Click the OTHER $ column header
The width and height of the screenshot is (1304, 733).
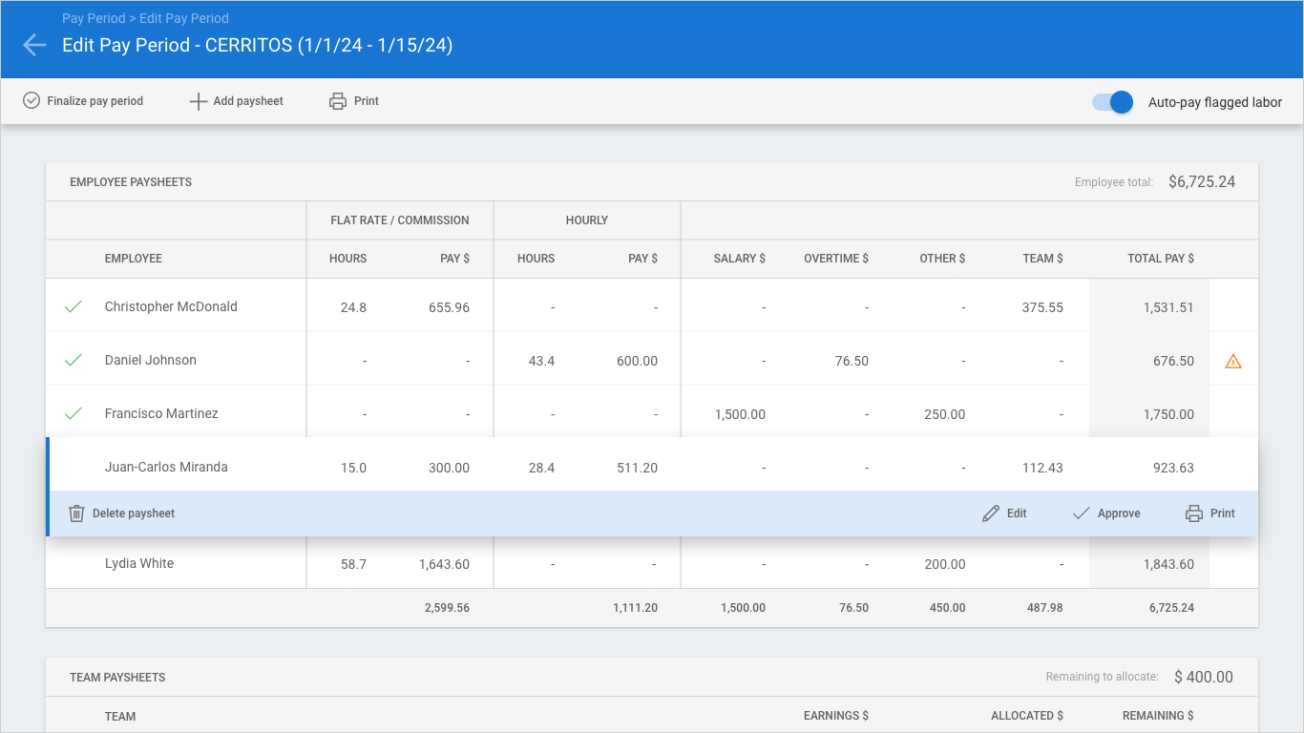click(943, 259)
